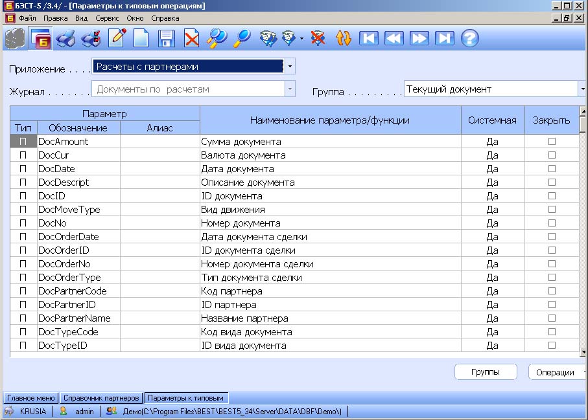The width and height of the screenshot is (588, 420).
Task: Open the filter icon dropdown arrow
Action: [301, 39]
